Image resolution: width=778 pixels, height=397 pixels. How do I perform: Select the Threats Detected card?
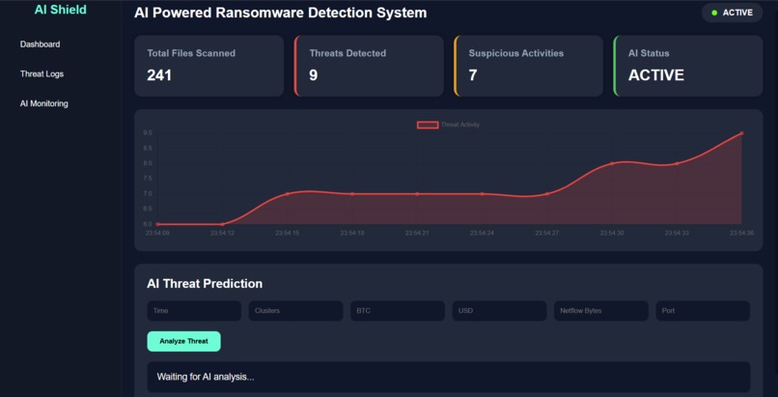tap(369, 66)
